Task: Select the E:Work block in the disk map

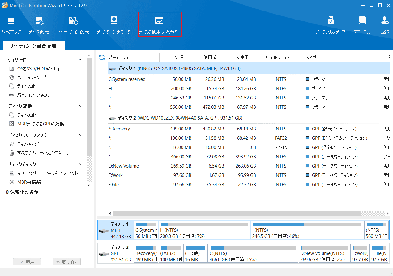Action: (360, 253)
